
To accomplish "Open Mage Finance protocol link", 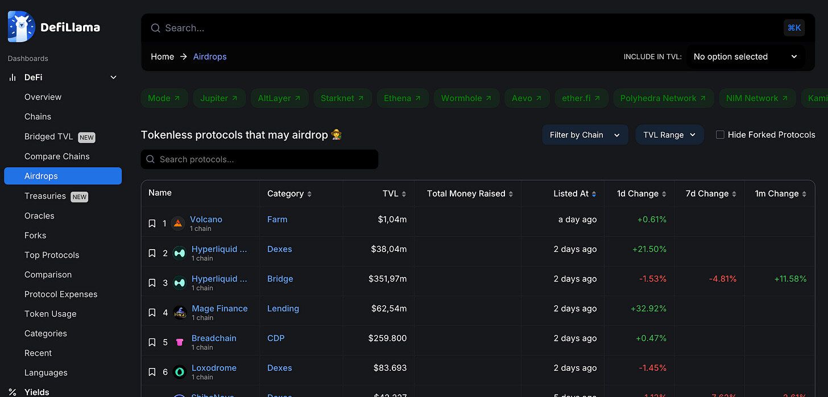I will pos(220,308).
